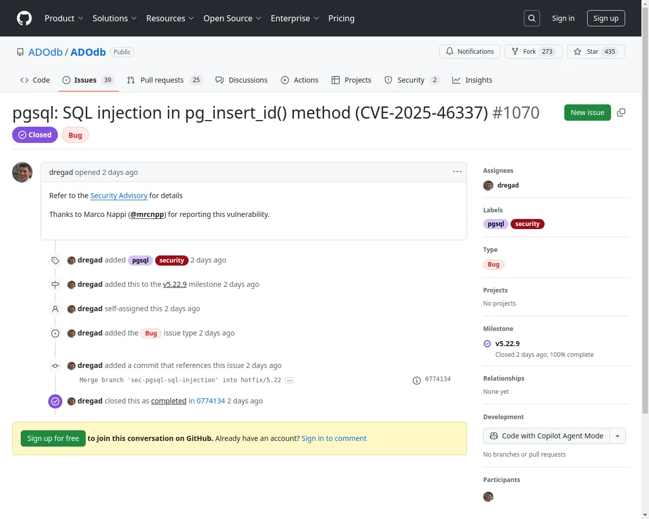This screenshot has height=519, width=649.
Task: Click the repository icon before ADOdb
Action: [x=20, y=52]
